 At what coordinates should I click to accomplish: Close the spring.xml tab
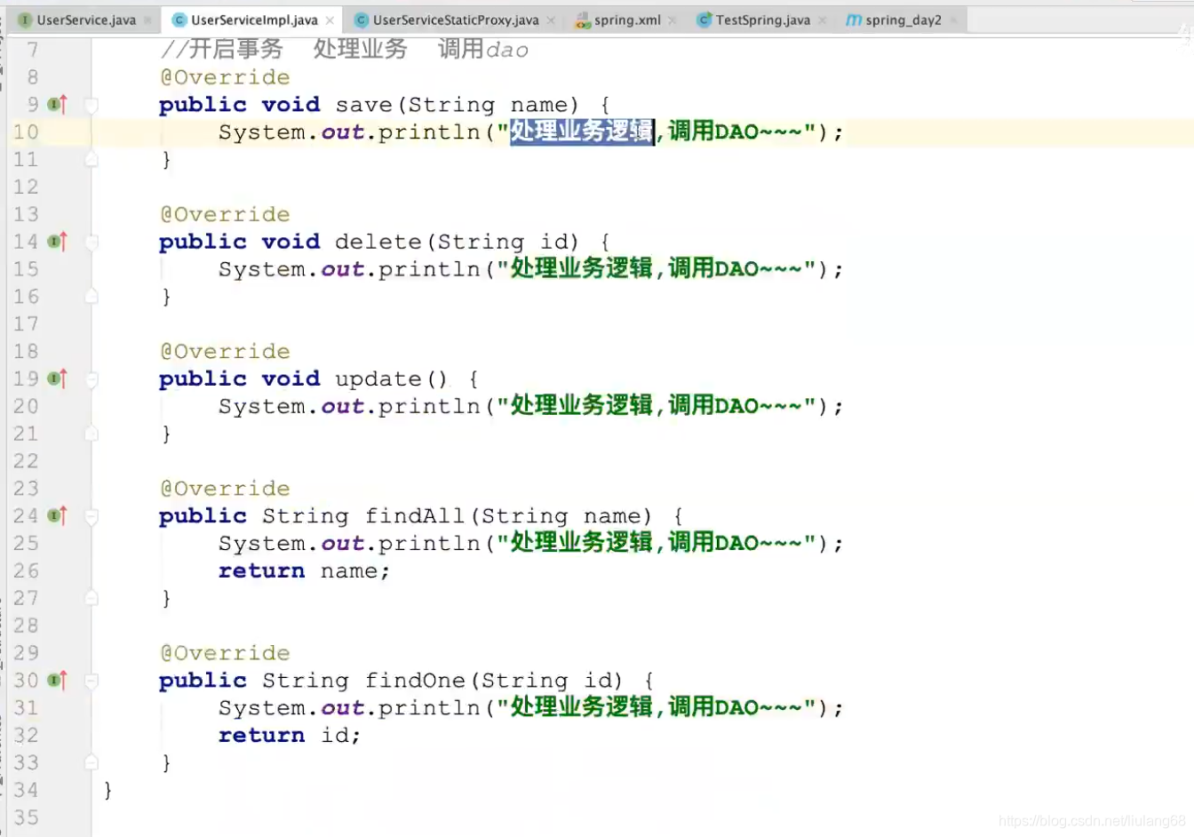pyautogui.click(x=672, y=20)
